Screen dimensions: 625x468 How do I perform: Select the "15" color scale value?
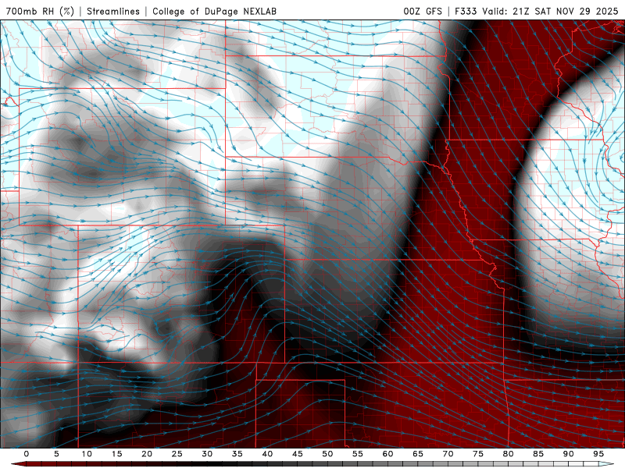pyautogui.click(x=116, y=454)
